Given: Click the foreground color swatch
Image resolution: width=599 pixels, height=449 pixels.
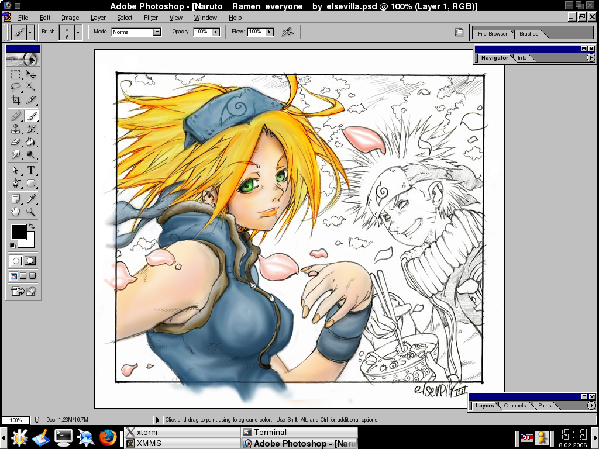Looking at the screenshot, I should (x=18, y=232).
